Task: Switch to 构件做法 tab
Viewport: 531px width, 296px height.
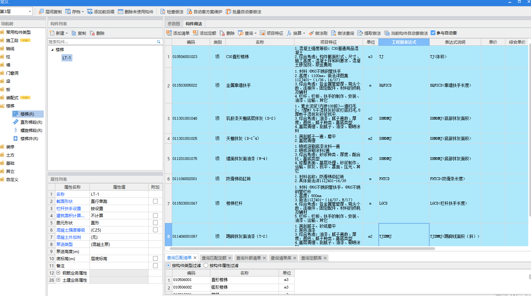Action: [x=194, y=24]
